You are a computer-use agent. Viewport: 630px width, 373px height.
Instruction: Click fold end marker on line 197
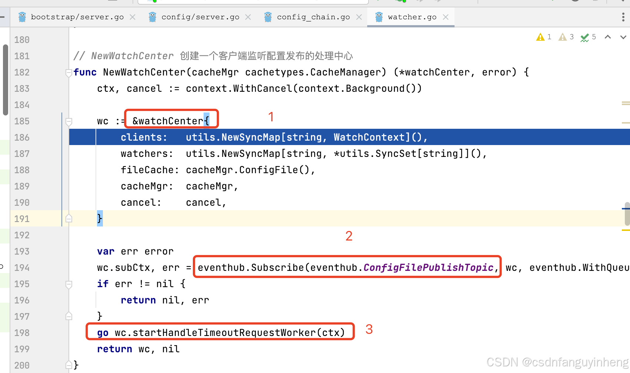coord(68,316)
